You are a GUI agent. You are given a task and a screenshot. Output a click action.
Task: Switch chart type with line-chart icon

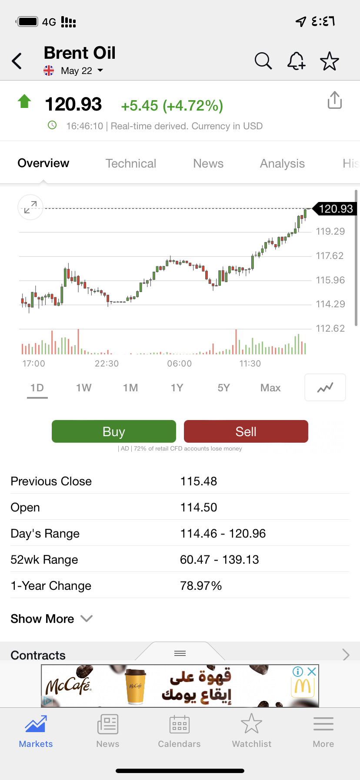tap(325, 387)
